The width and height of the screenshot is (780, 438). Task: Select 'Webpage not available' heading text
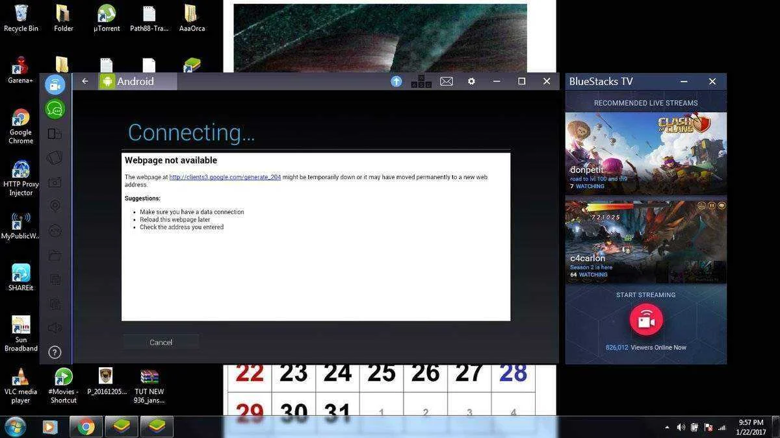(x=171, y=160)
